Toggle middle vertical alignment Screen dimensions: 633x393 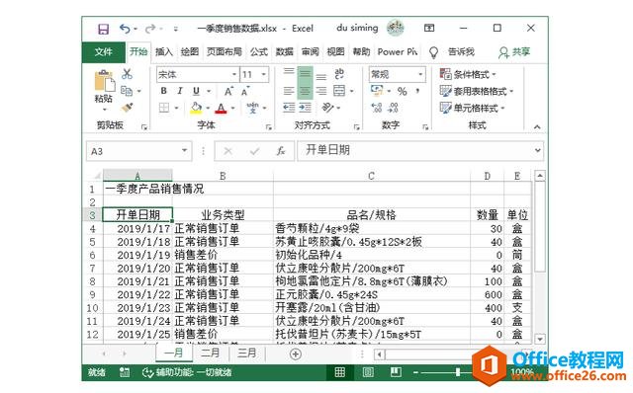(306, 74)
